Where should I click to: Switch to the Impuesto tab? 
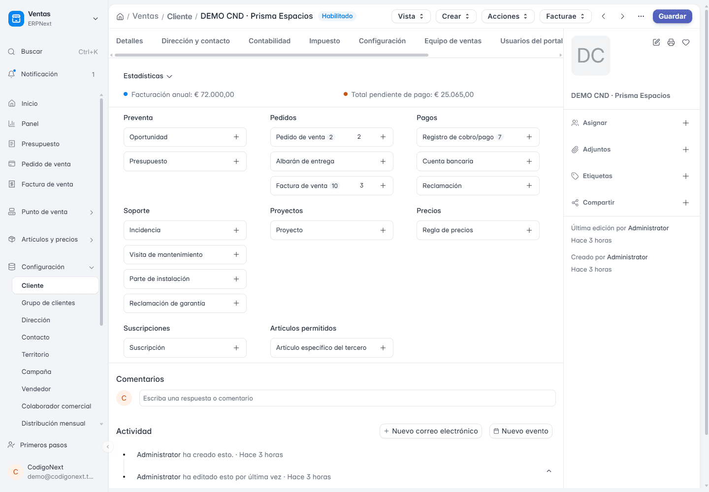(x=324, y=41)
